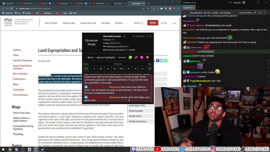Apply 5m timeout to user
The image size is (270, 152).
115,68
